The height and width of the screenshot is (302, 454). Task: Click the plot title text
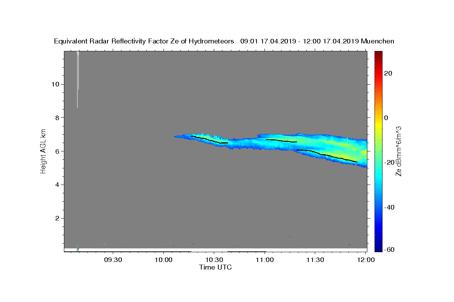[224, 41]
